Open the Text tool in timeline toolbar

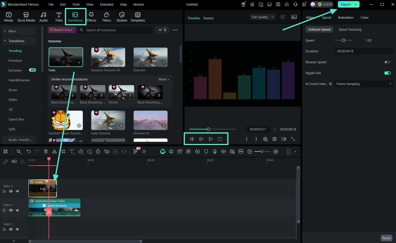72,151
